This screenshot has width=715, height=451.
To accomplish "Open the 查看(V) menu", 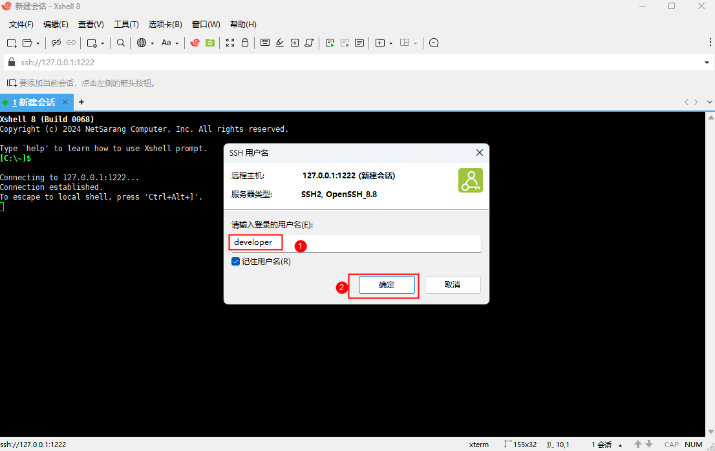I will tap(91, 24).
